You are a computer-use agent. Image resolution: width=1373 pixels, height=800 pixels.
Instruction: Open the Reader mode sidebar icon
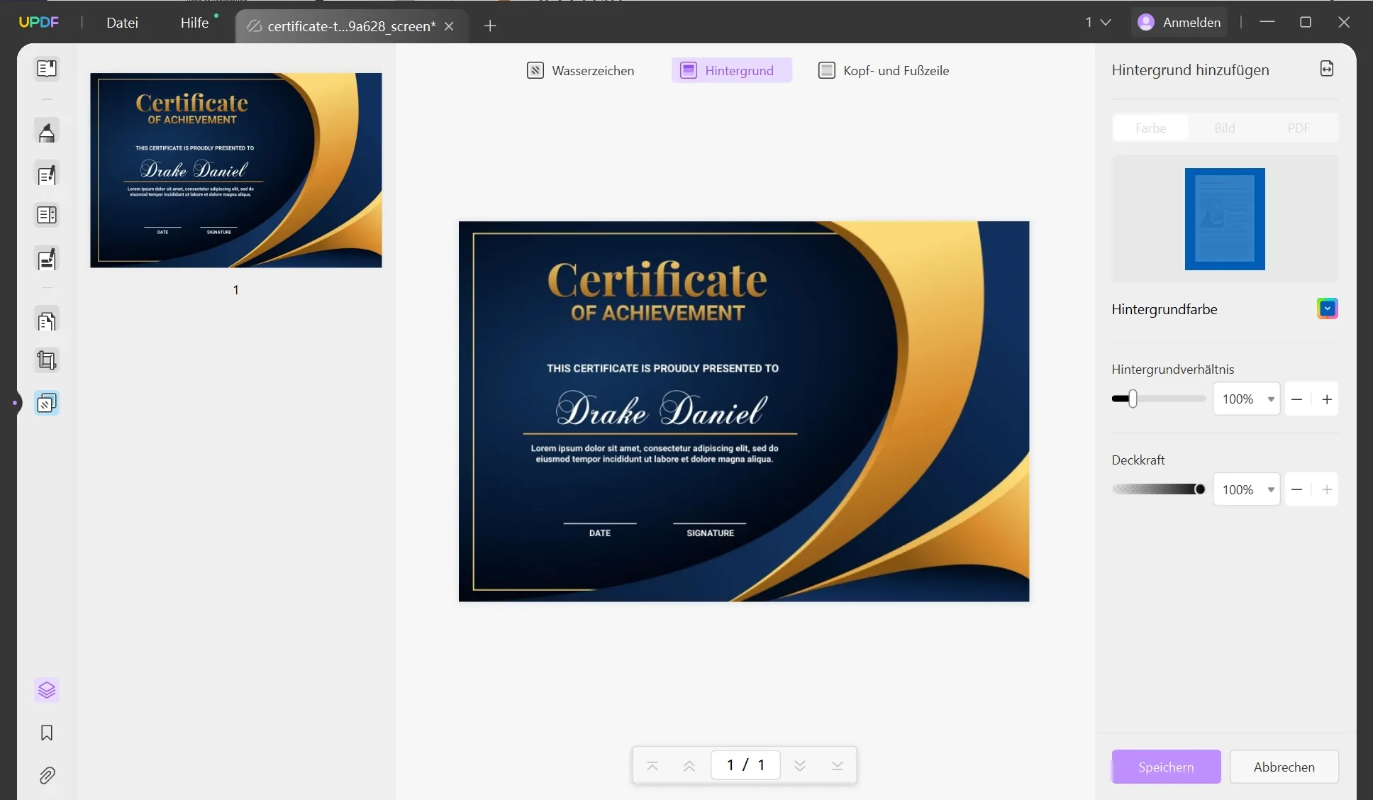(x=47, y=69)
